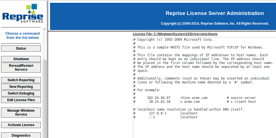The image size is (276, 138).
Task: Click the 'Reprise License Server Administration' title
Action: point(215,13)
